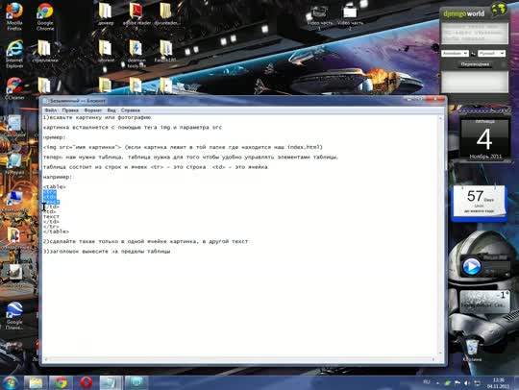Click the monitor-icon taskbar button
Image resolution: width=519 pixels, height=390 pixels.
click(x=136, y=383)
